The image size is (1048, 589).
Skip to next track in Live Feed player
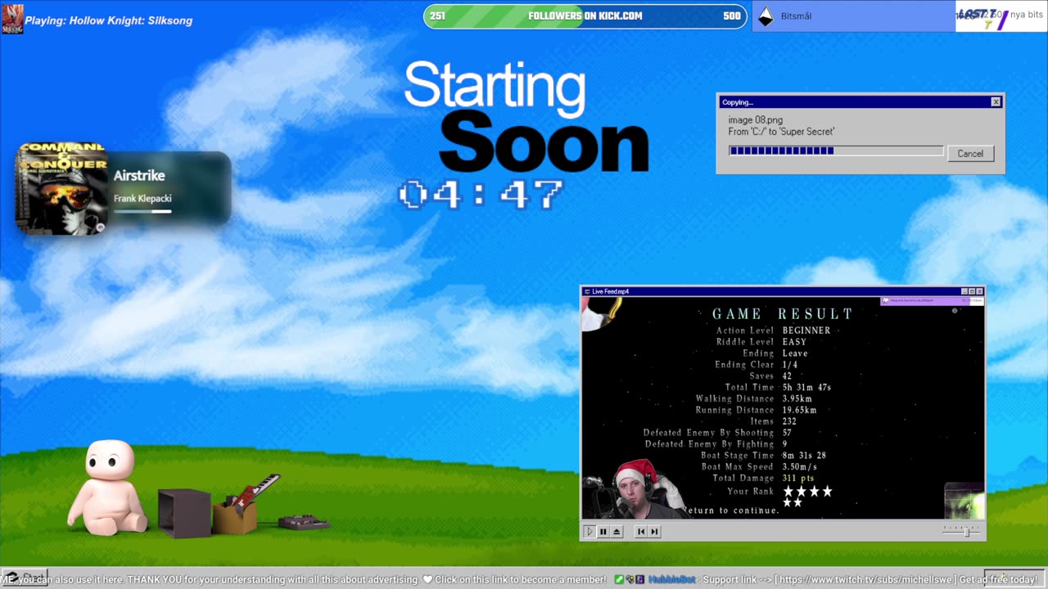point(654,531)
